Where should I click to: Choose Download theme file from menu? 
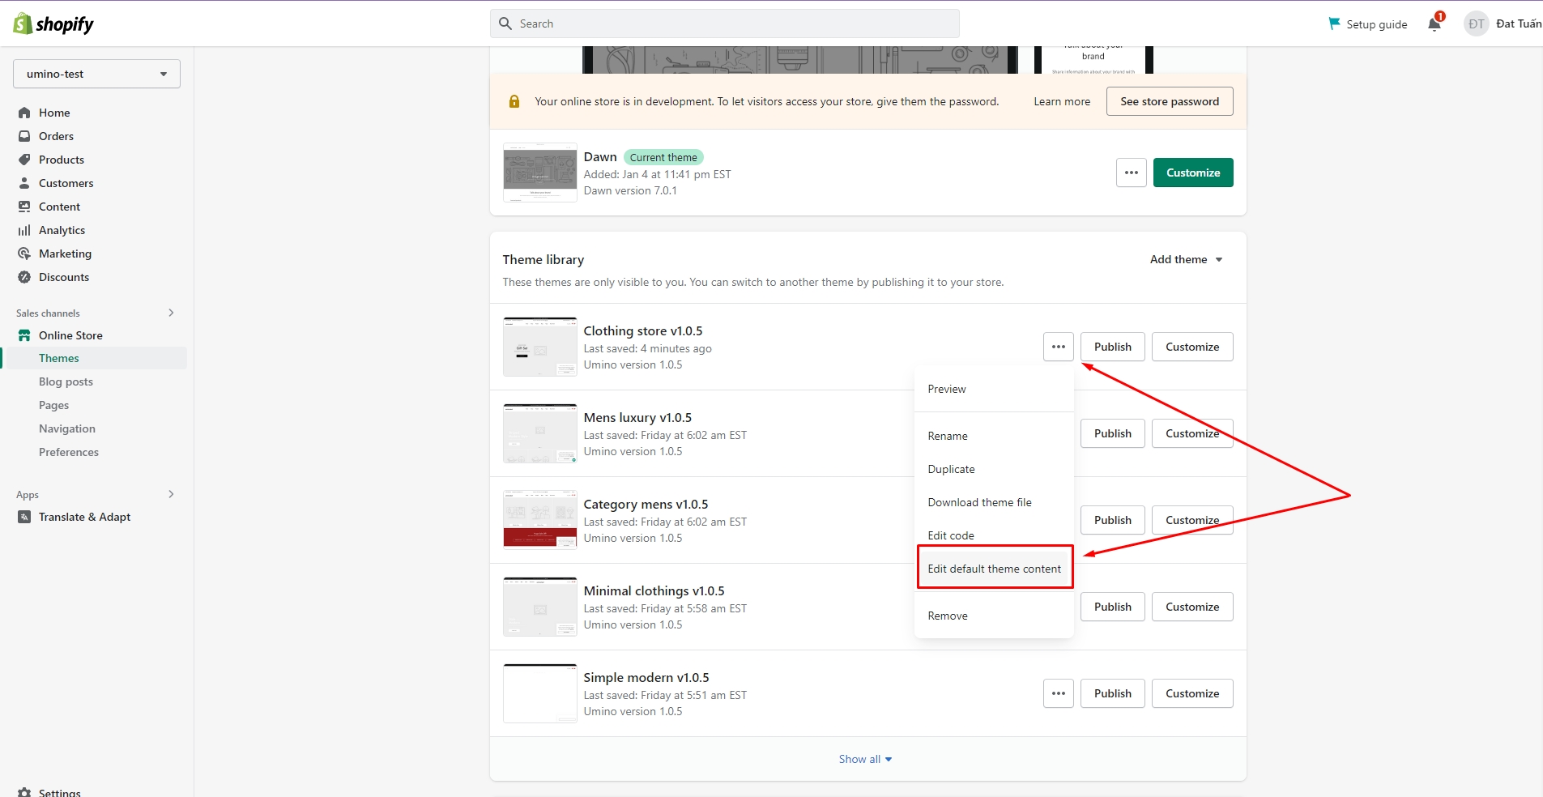click(x=979, y=502)
